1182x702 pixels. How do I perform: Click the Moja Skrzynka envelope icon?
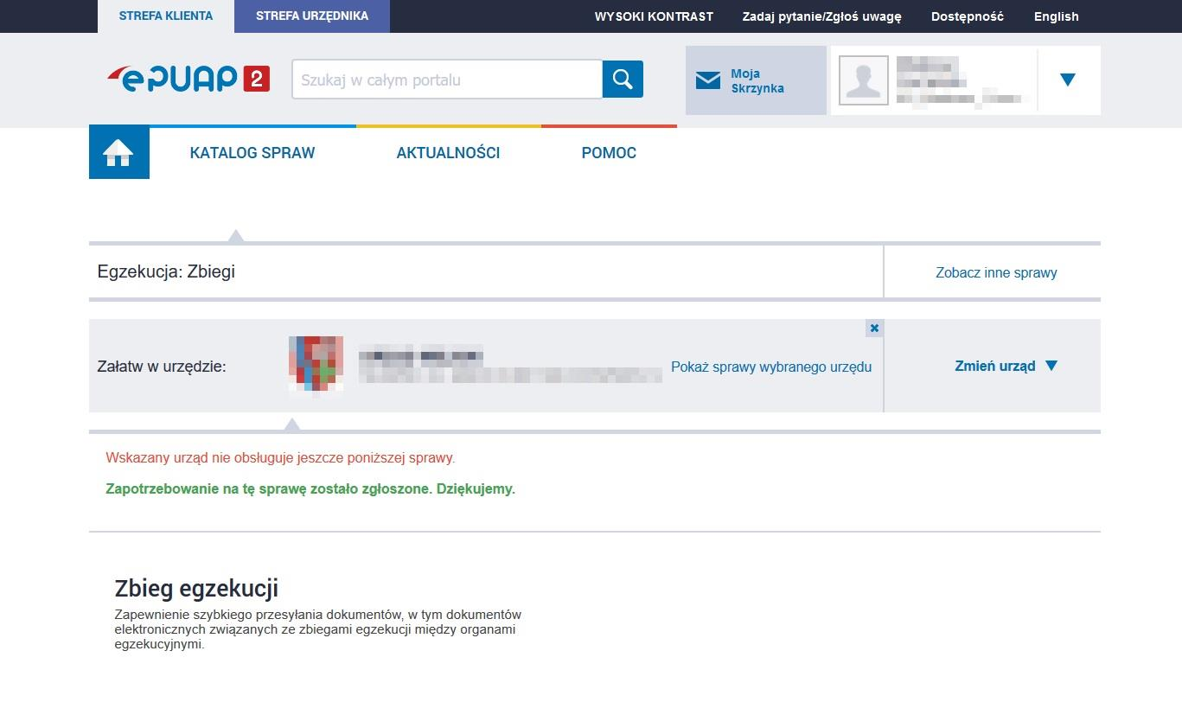click(708, 80)
